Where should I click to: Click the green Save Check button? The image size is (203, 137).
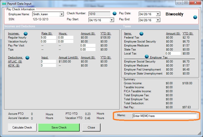pos(59,127)
